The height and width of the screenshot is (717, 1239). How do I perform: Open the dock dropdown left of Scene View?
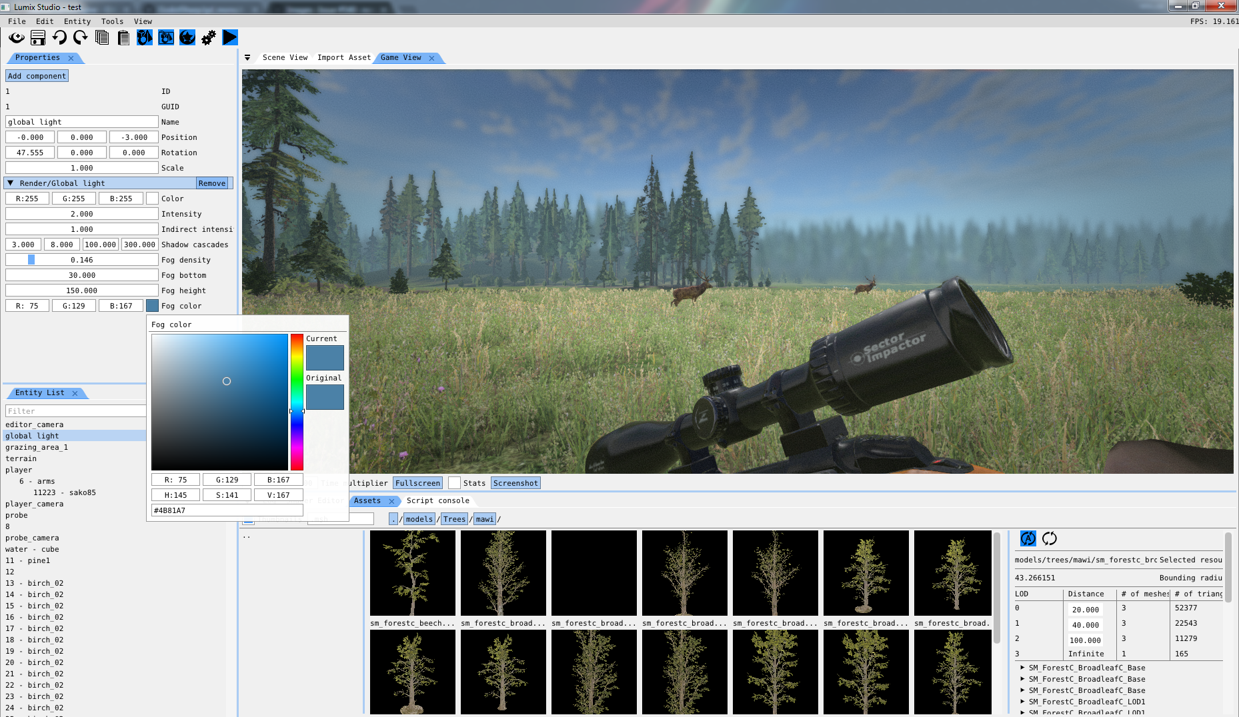pos(247,58)
